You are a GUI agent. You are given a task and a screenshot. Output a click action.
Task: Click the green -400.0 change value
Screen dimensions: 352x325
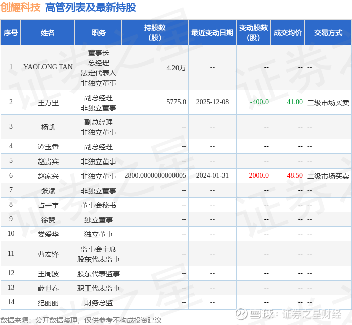[x=259, y=102]
